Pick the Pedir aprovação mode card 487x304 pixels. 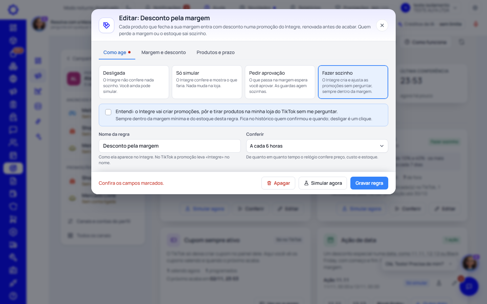[x=280, y=82]
